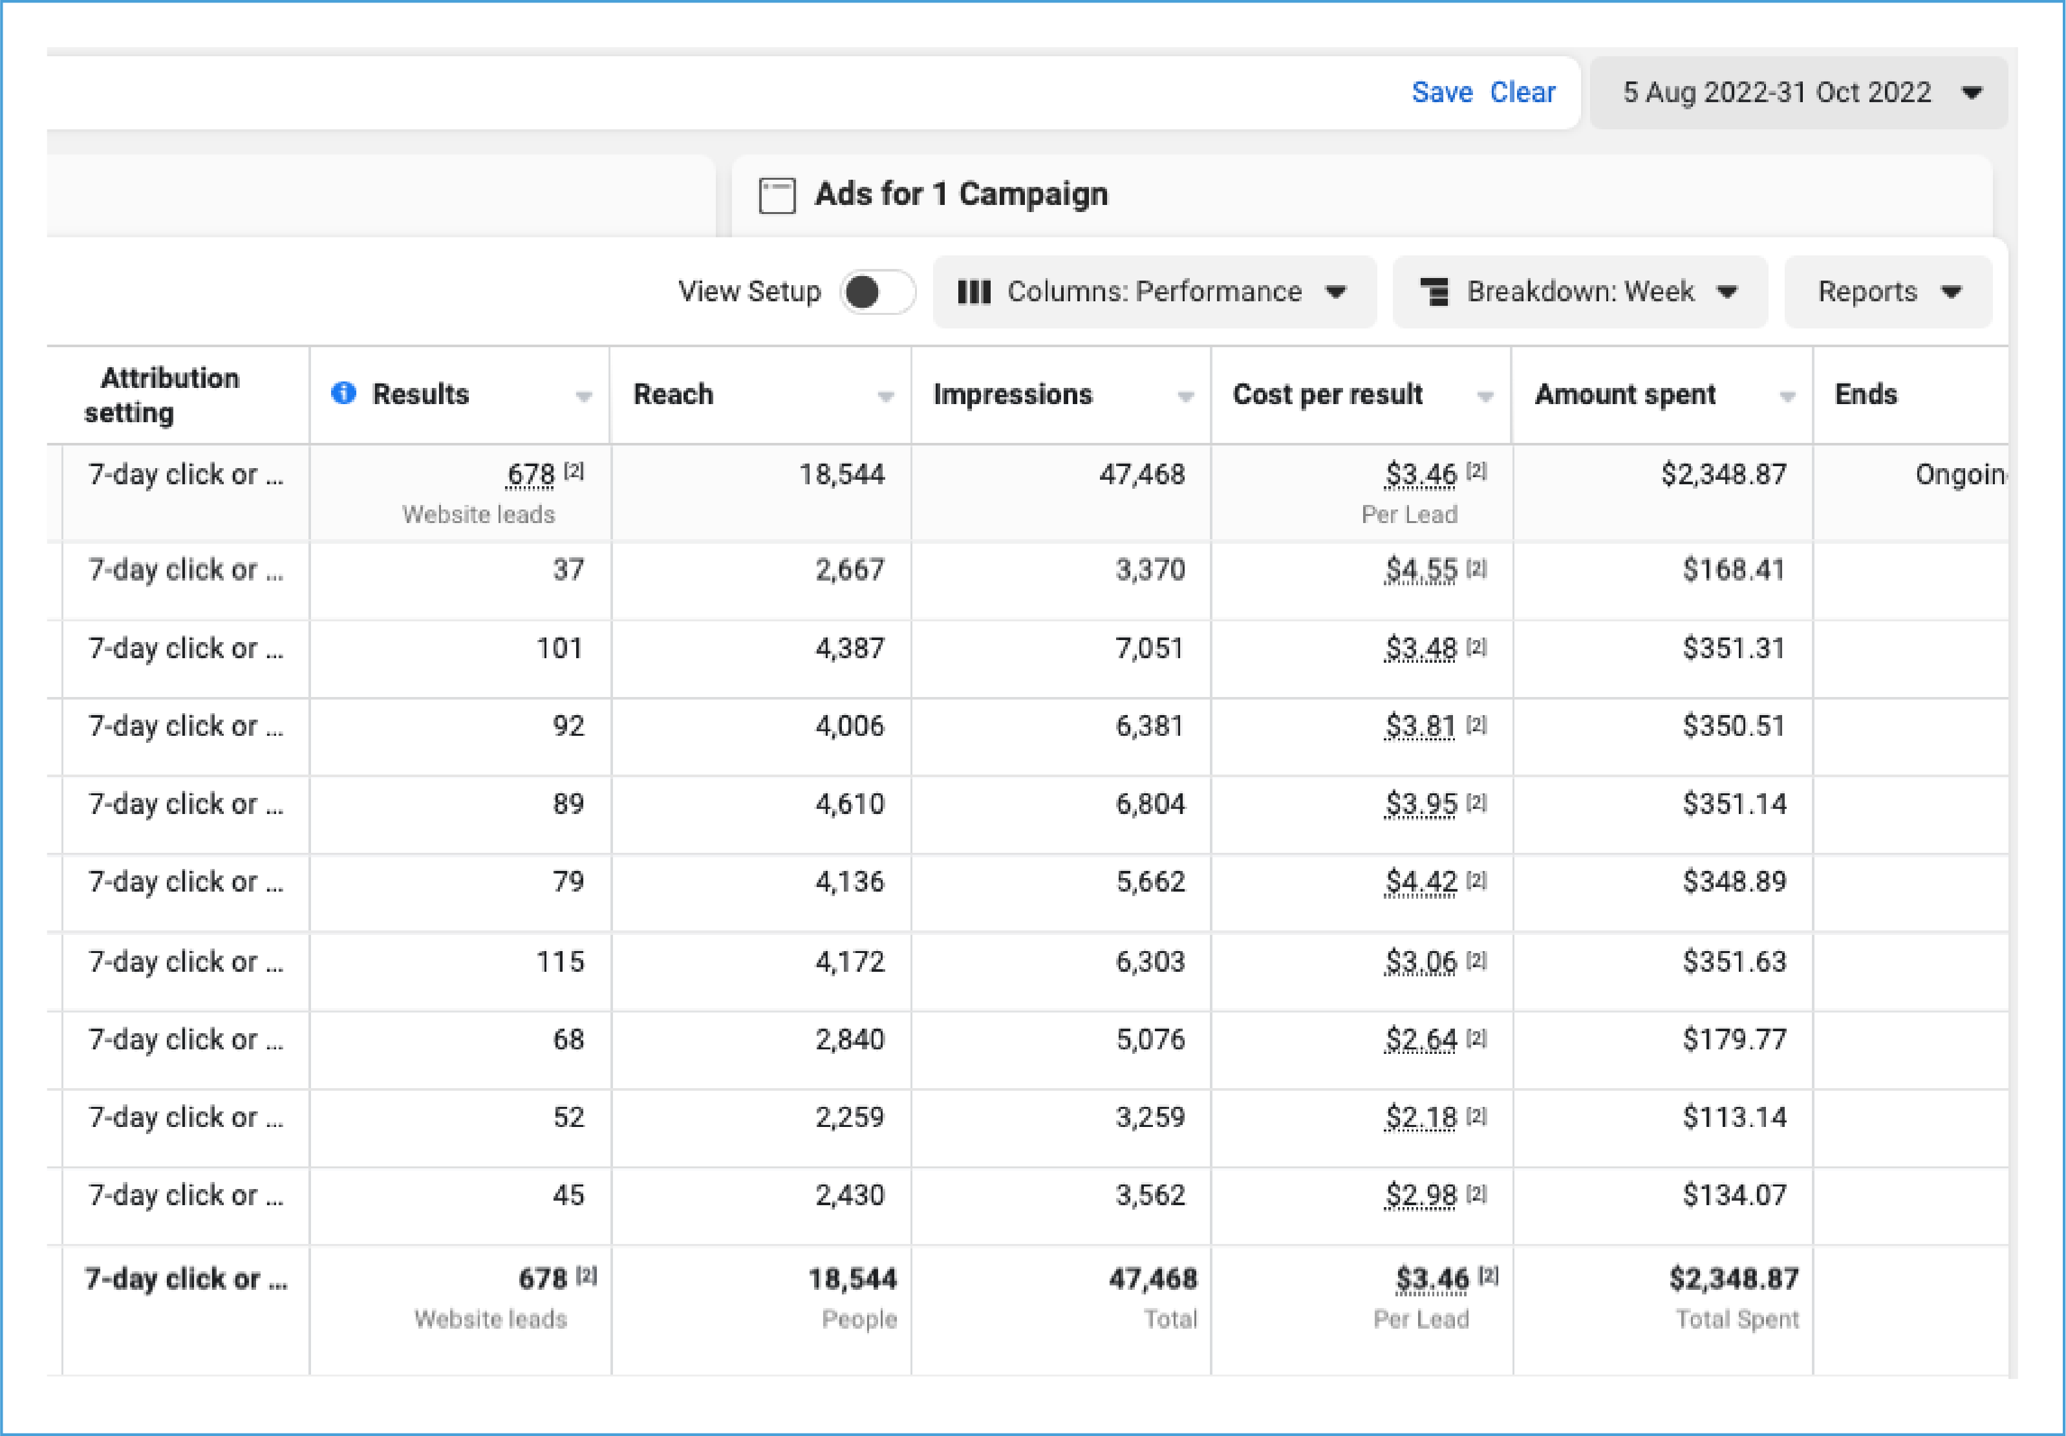The width and height of the screenshot is (2066, 1436).
Task: Click the $3.46 per lead total cost
Action: coord(1432,1278)
